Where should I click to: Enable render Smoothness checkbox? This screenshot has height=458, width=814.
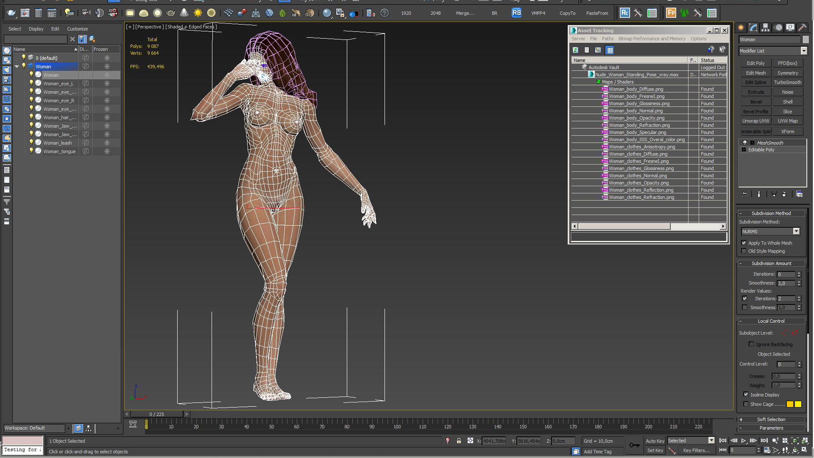tap(744, 307)
